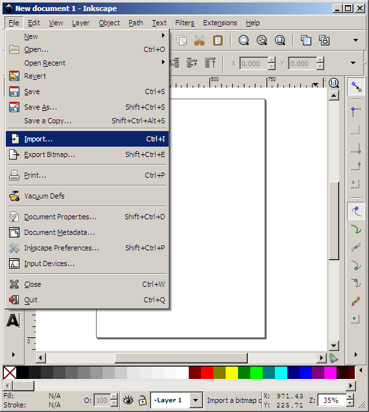The width and height of the screenshot is (369, 412).
Task: Toggle snap to cusp nodes
Action: coord(356,265)
